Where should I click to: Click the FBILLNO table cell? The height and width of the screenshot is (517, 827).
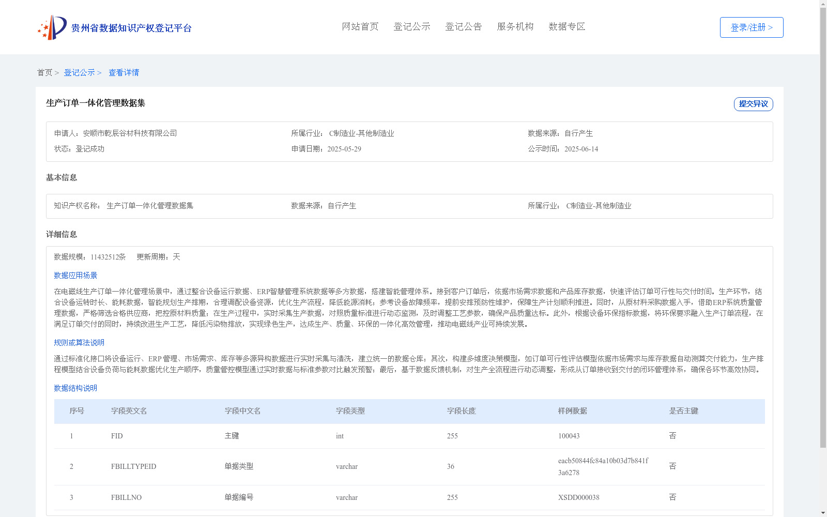click(126, 497)
